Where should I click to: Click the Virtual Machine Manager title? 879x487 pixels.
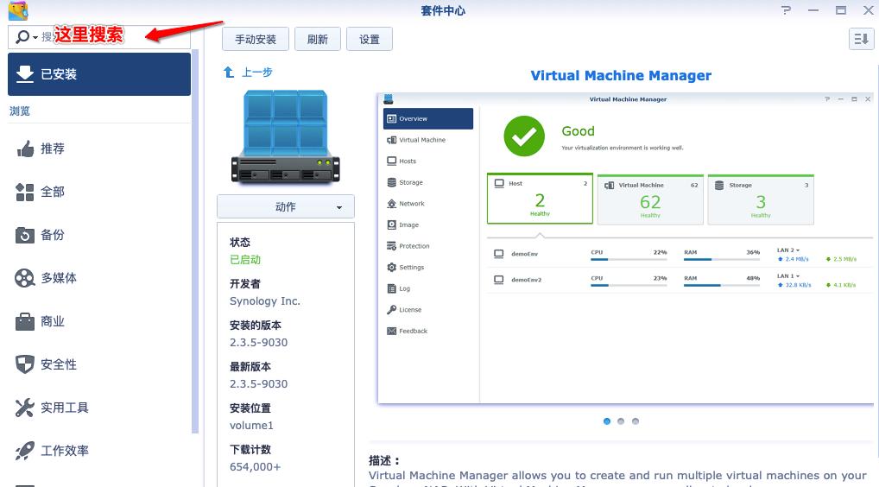point(621,76)
